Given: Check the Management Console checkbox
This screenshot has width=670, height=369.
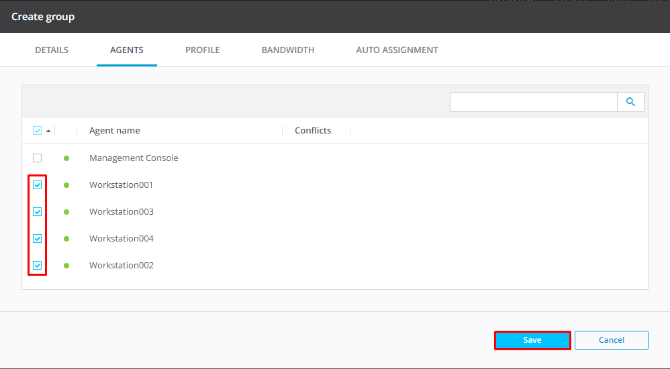Looking at the screenshot, I should pos(37,158).
